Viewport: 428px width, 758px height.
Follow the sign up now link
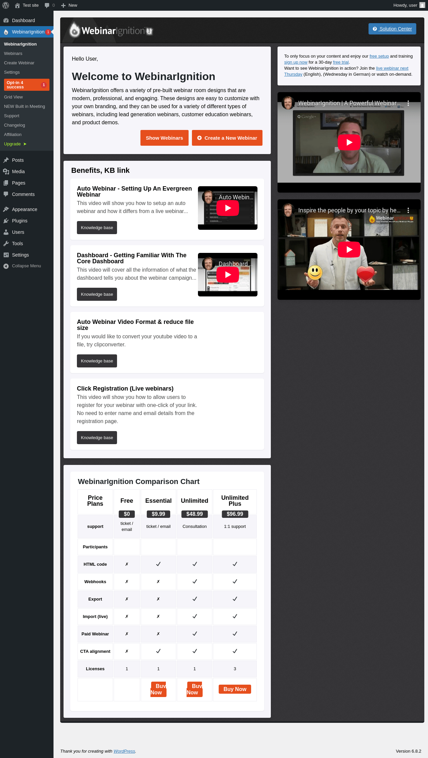pyautogui.click(x=296, y=62)
